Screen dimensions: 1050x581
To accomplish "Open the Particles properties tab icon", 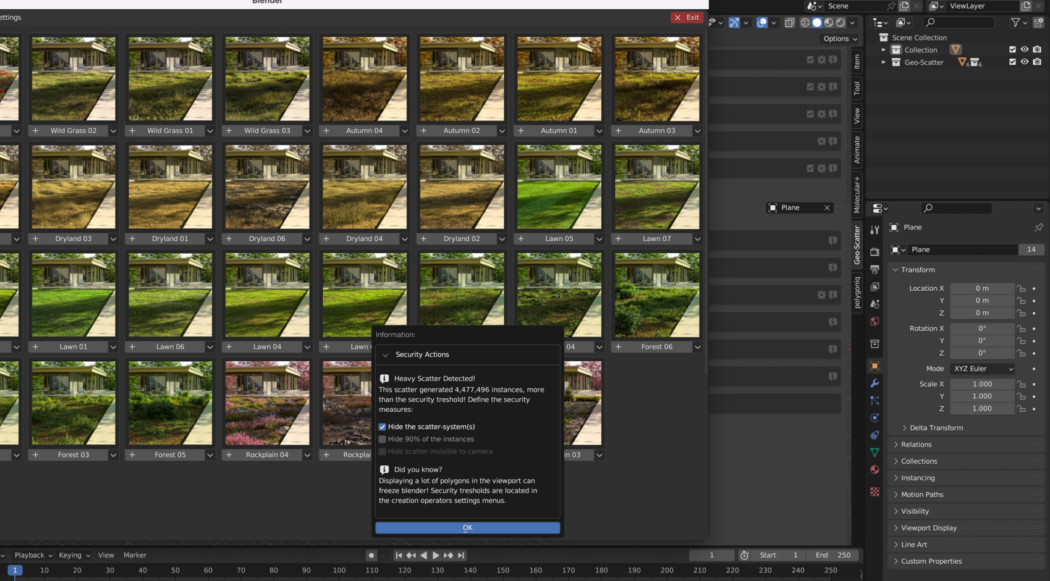I will click(x=874, y=401).
